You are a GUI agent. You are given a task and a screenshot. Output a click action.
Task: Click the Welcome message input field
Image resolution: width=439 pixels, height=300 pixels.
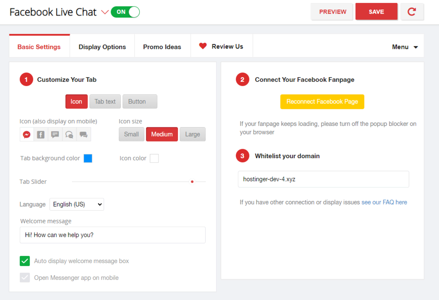point(113,235)
